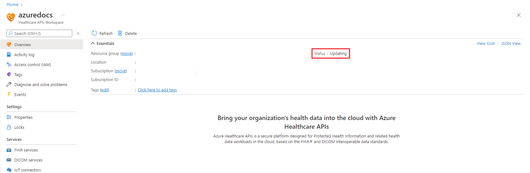Viewport: 530px width, 173px height.
Task: Click the DICOM services icon
Action: [x=9, y=160]
